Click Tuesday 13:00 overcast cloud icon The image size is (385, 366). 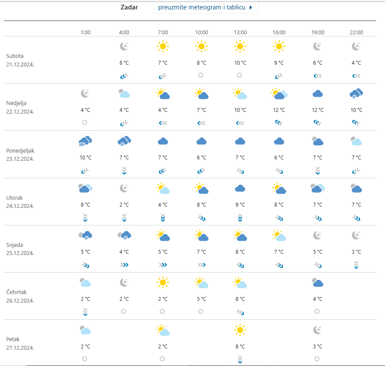click(x=240, y=188)
